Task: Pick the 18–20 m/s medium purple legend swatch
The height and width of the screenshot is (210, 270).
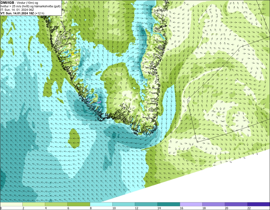Action: (x=214, y=204)
